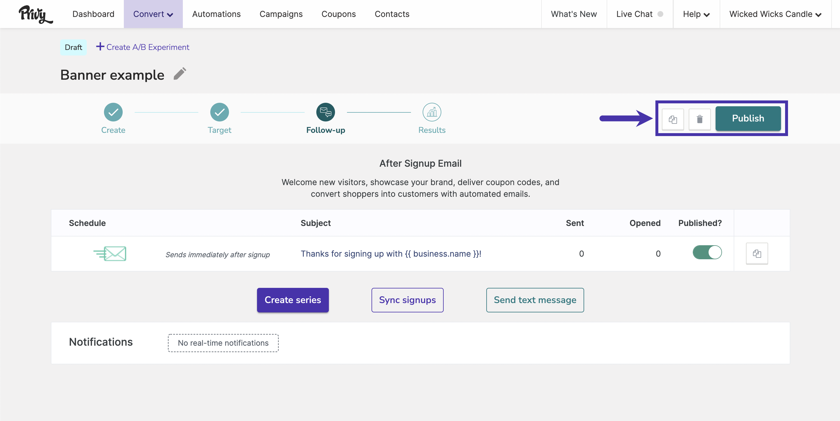
Task: Select the Follow-up step icon
Action: tap(325, 112)
